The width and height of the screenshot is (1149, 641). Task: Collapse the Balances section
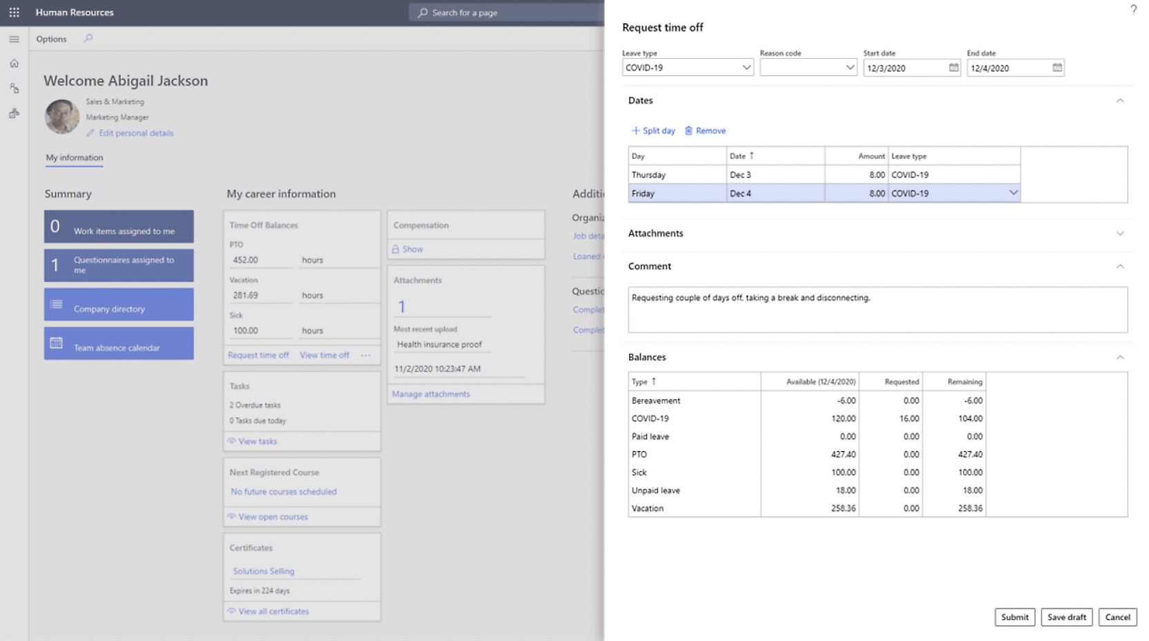1120,357
